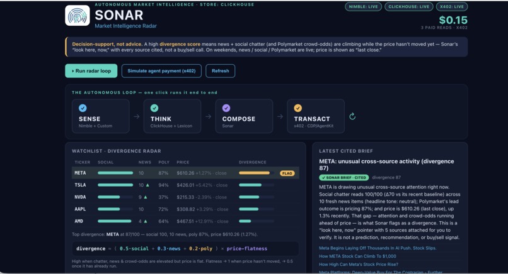Click the divergence formula box
This screenshot has height=274, width=508.
pos(185,248)
